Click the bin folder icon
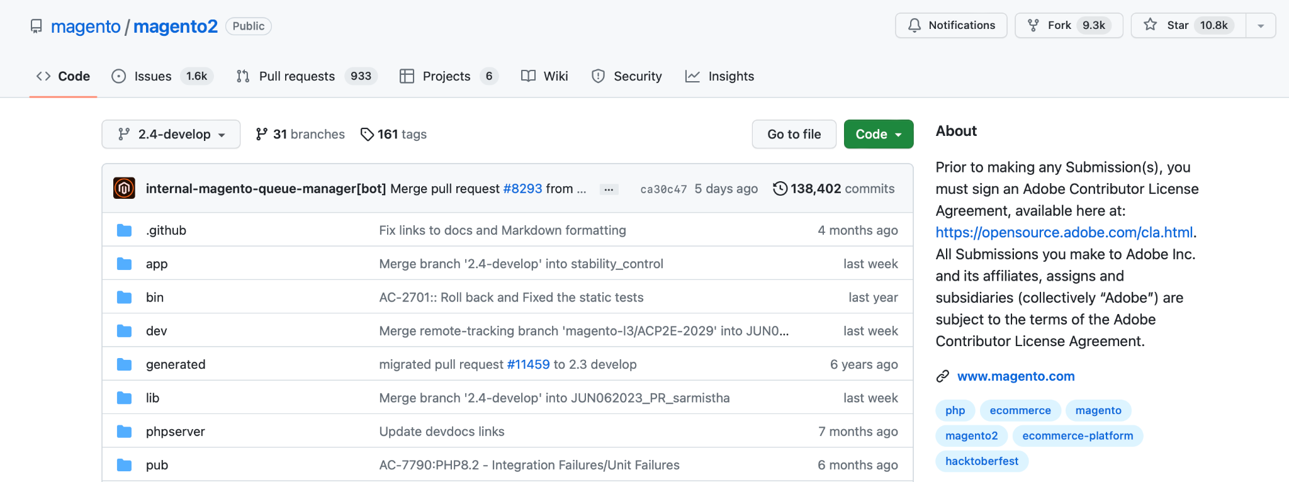Image resolution: width=1289 pixels, height=482 pixels. (x=124, y=297)
